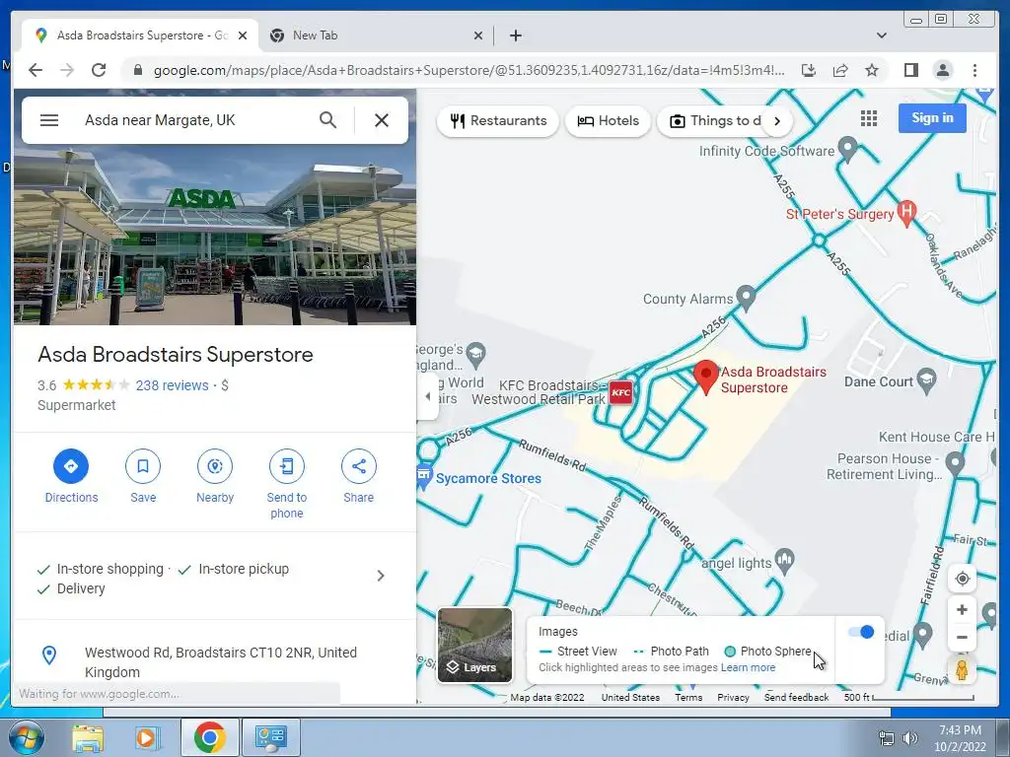Close the New Tab browser tab
The width and height of the screenshot is (1010, 757).
[478, 35]
